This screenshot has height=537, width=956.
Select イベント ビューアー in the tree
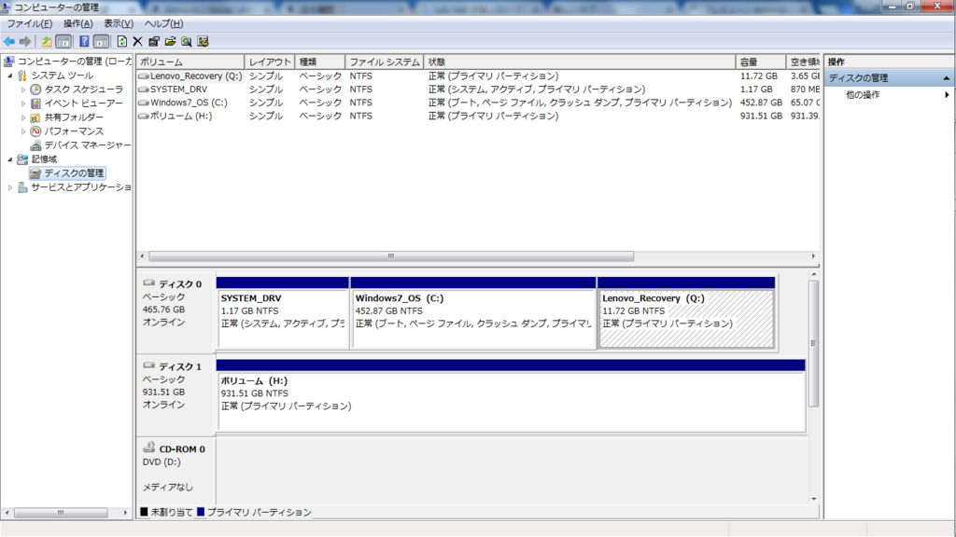pos(83,103)
